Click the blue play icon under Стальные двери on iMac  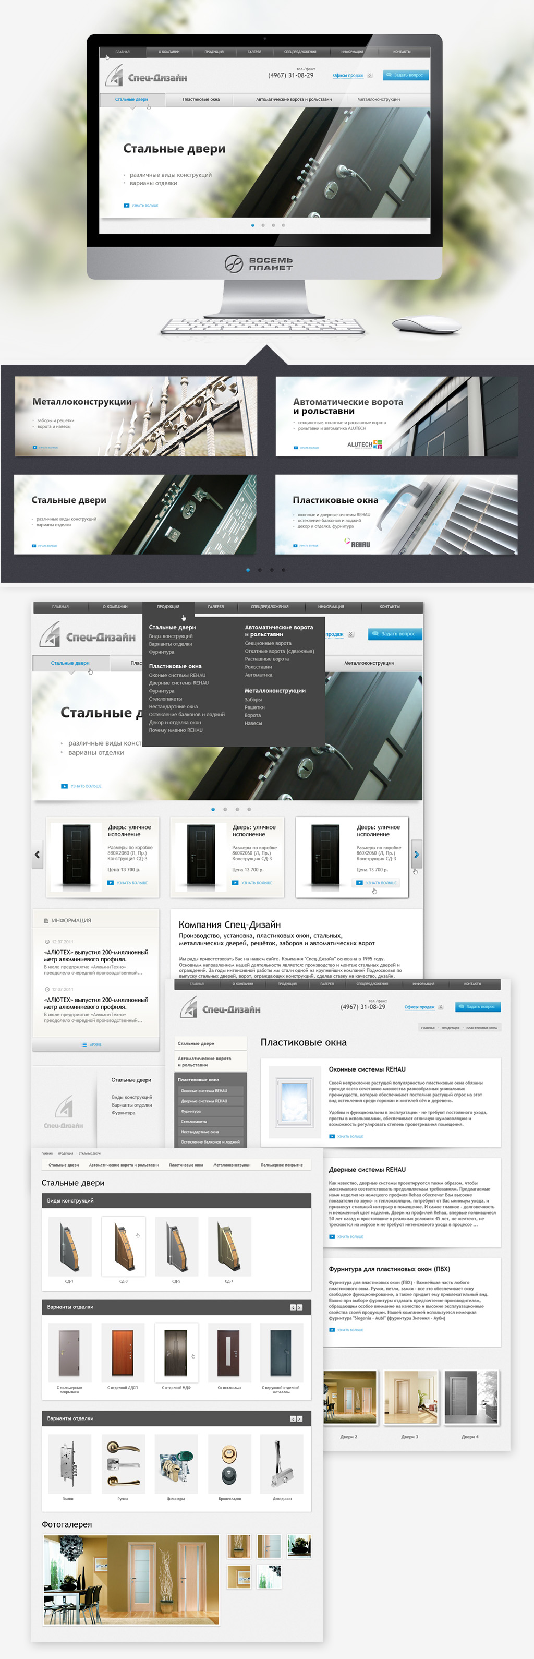[126, 206]
